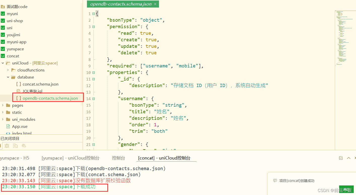
Task: Click the "required" line in editor
Action: tap(155, 66)
